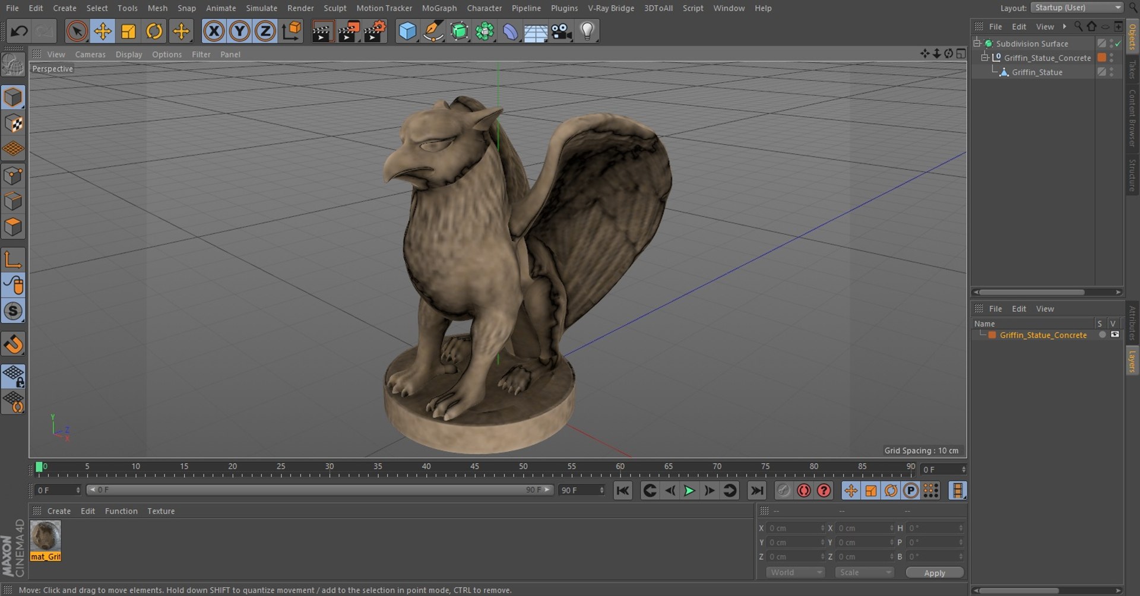Select the mat_Grif material thumbnail

pos(46,541)
